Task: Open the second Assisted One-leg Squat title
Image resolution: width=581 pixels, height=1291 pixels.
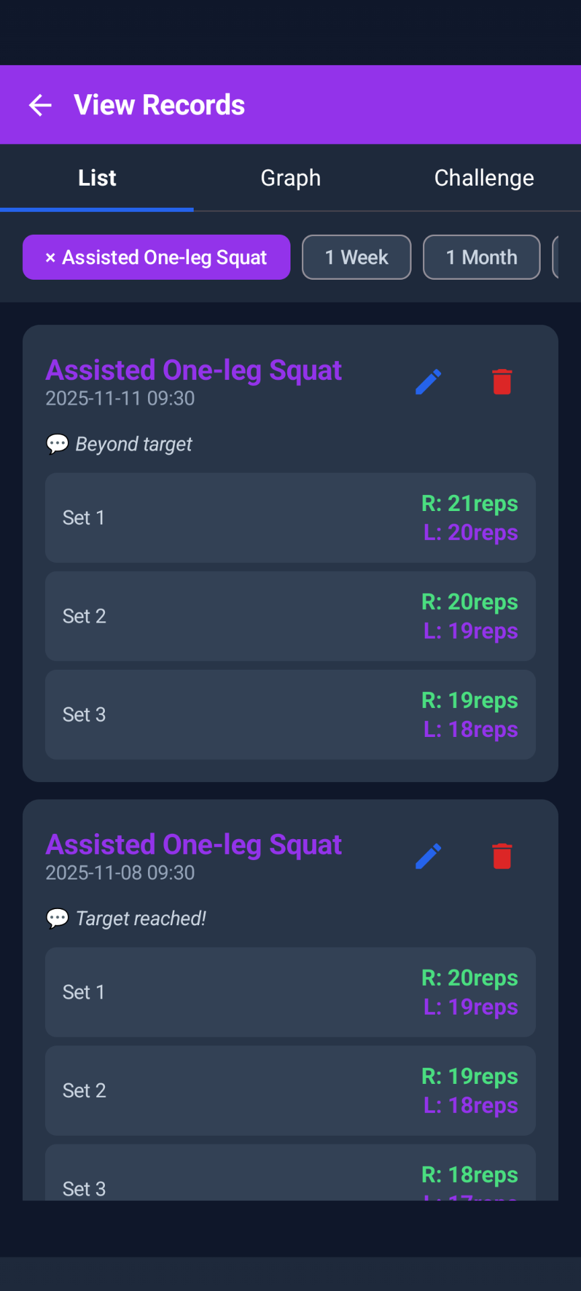Action: pyautogui.click(x=194, y=845)
